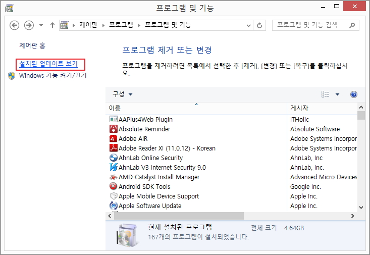Select Android SDK Tools entry
The image size is (370, 255).
[144, 186]
